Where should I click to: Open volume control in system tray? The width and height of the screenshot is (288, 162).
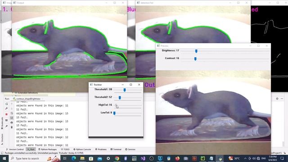pos(254,158)
